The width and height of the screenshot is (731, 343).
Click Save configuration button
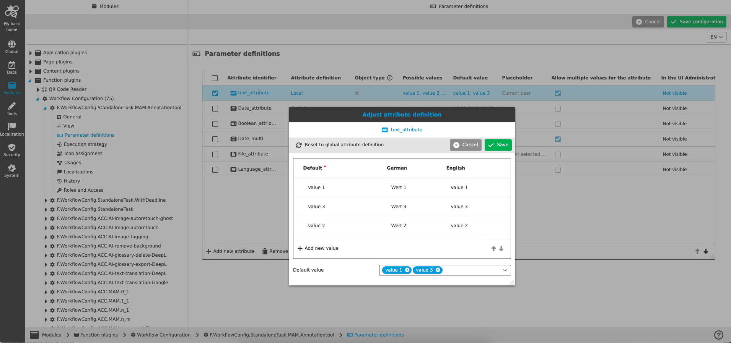(697, 22)
